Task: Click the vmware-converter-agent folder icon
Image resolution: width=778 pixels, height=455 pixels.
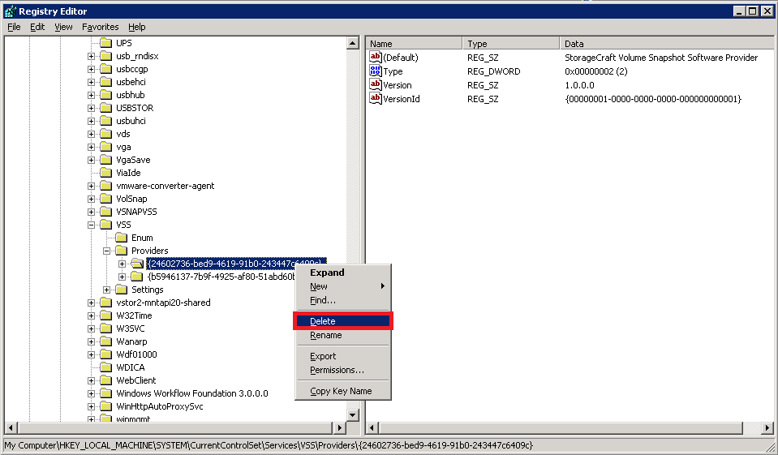Action: click(105, 186)
